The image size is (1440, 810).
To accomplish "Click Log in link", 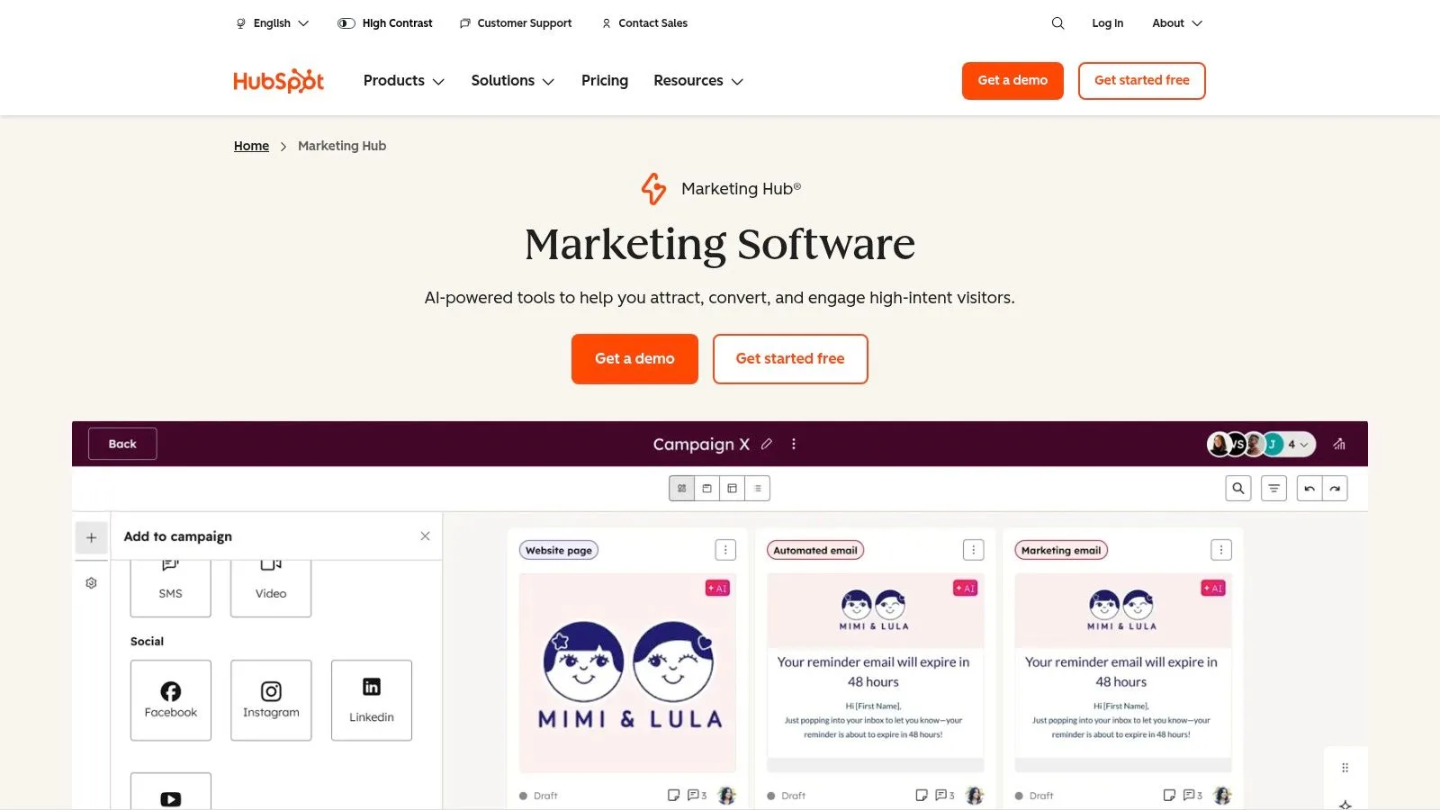I will click(x=1107, y=23).
